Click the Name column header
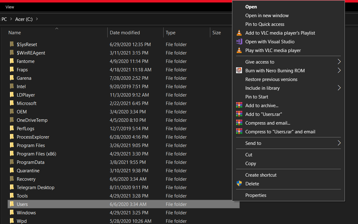This screenshot has height=224, width=358. point(15,33)
